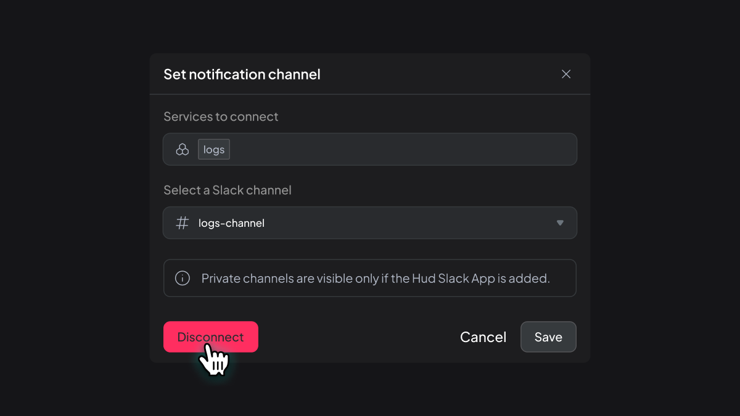The height and width of the screenshot is (416, 740).
Task: Click the hash icon beside logs-channel
Action: (182, 222)
